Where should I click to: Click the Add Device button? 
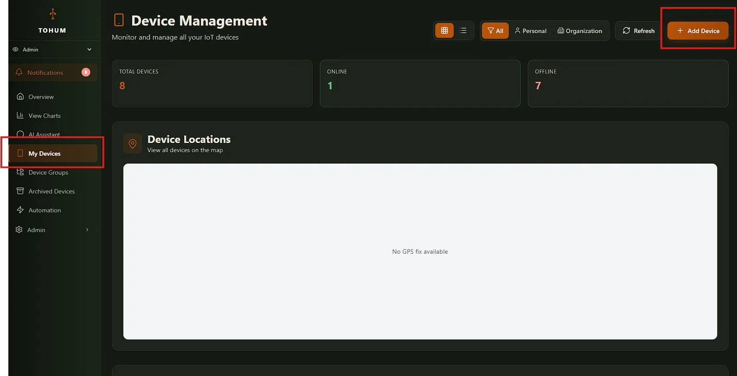698,31
